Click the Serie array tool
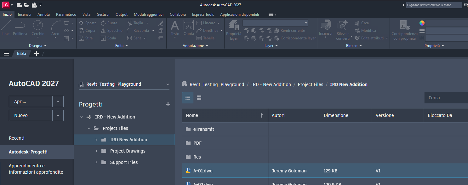 coord(134,38)
